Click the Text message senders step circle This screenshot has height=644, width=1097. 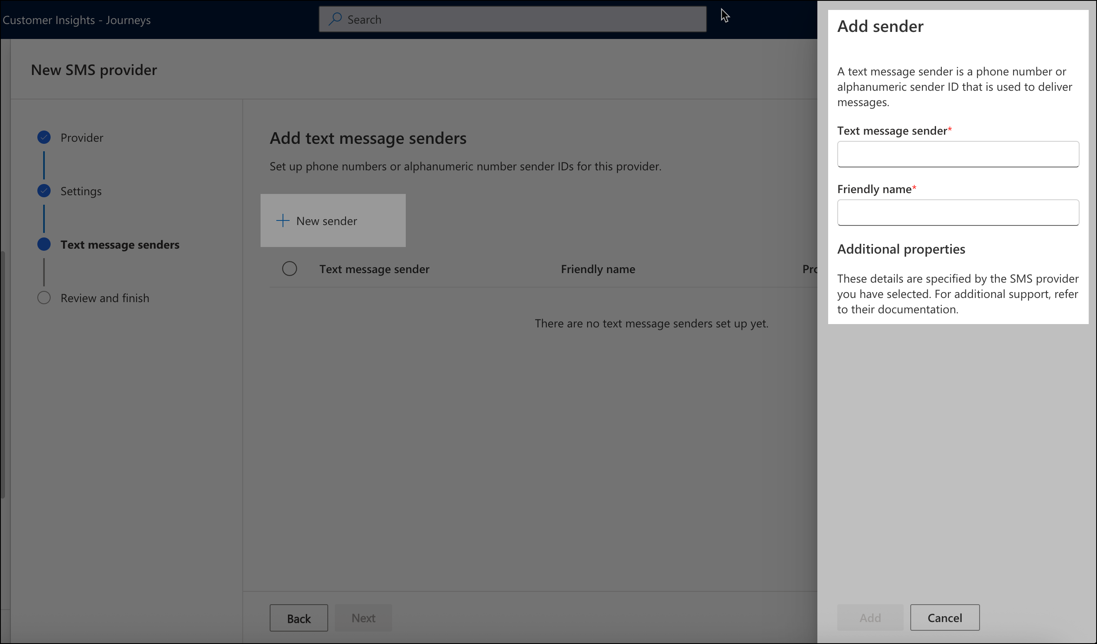(x=44, y=245)
